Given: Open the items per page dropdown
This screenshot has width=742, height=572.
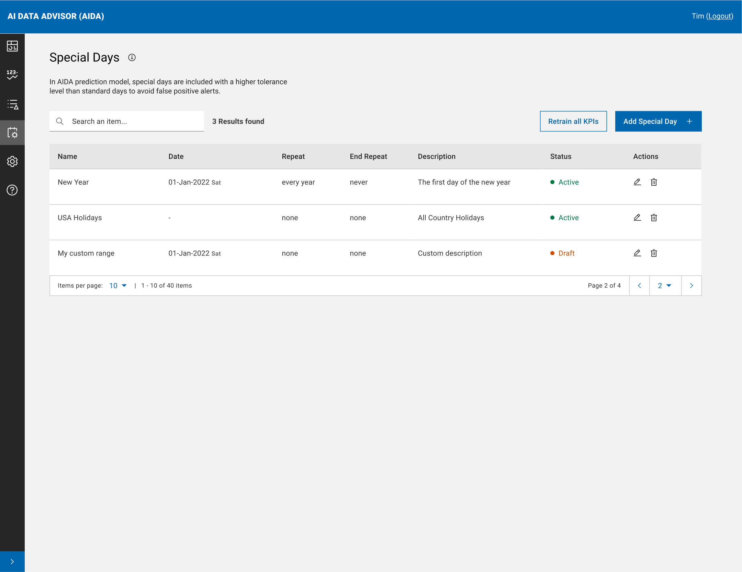Looking at the screenshot, I should 118,286.
